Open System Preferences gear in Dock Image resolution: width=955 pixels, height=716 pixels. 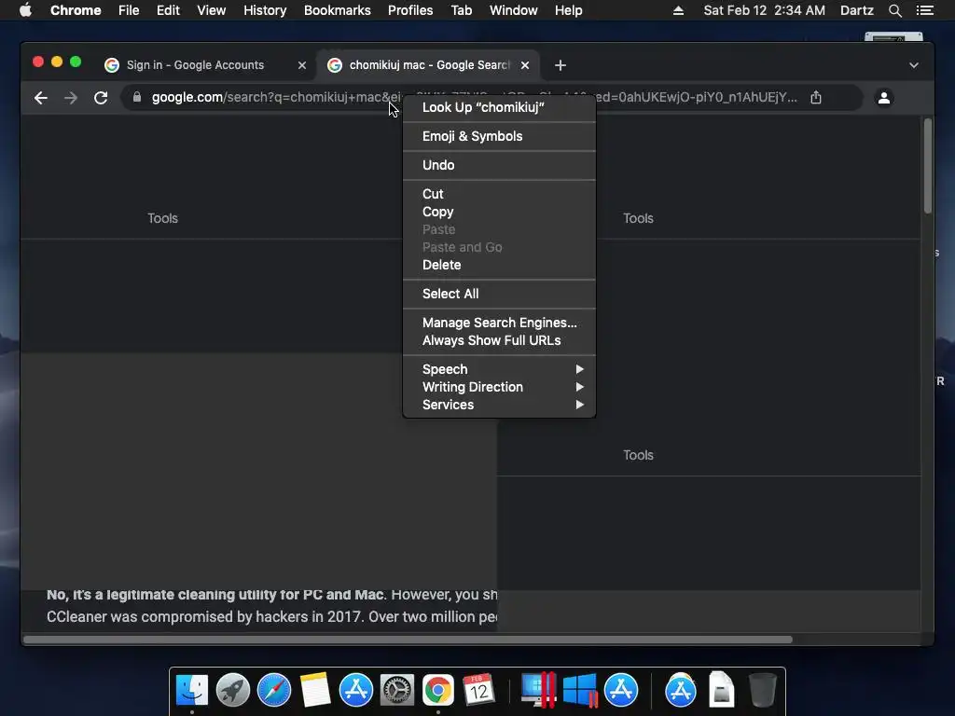(x=397, y=690)
